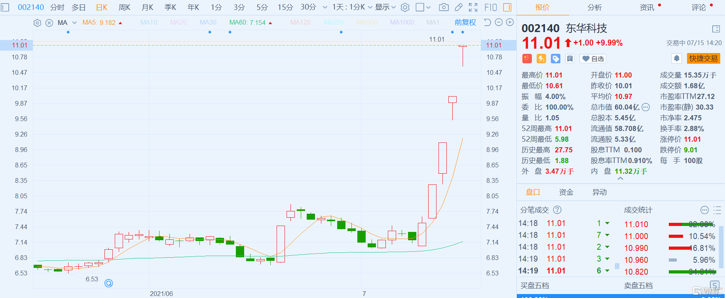Toggle MA20 moving average line
725x298 pixels.
tap(178, 23)
